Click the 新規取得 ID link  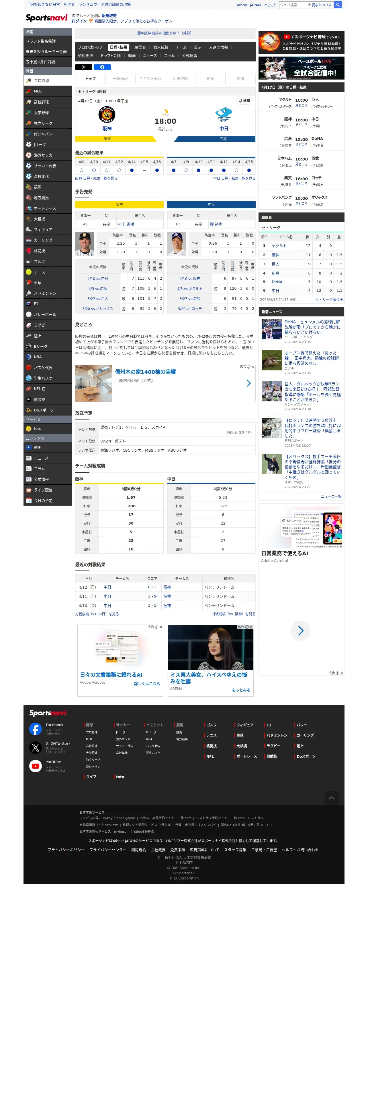point(109,16)
